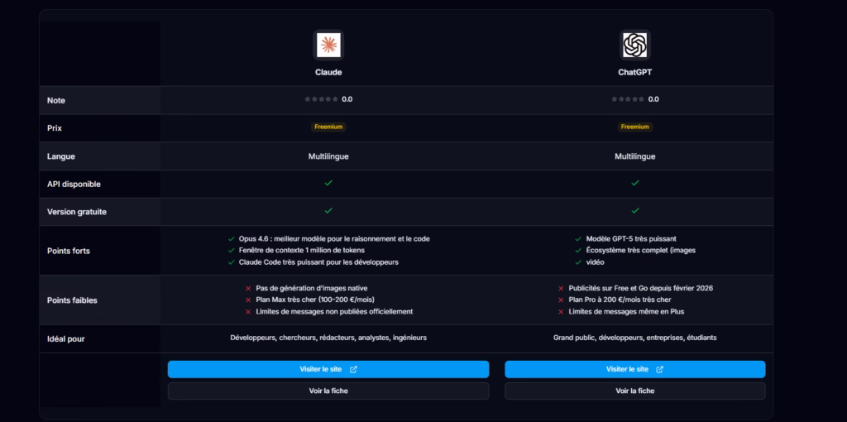847x422 pixels.
Task: Select the Version gratuite row label
Action: point(77,212)
